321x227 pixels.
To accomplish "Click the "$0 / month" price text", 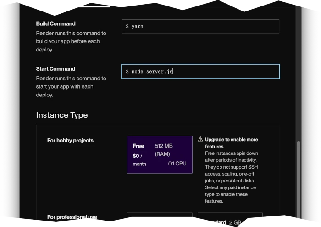I will click(x=139, y=160).
